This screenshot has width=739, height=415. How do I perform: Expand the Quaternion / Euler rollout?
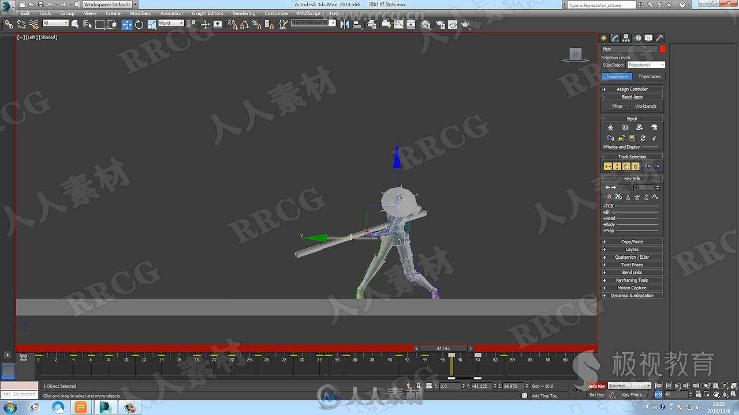tap(632, 257)
